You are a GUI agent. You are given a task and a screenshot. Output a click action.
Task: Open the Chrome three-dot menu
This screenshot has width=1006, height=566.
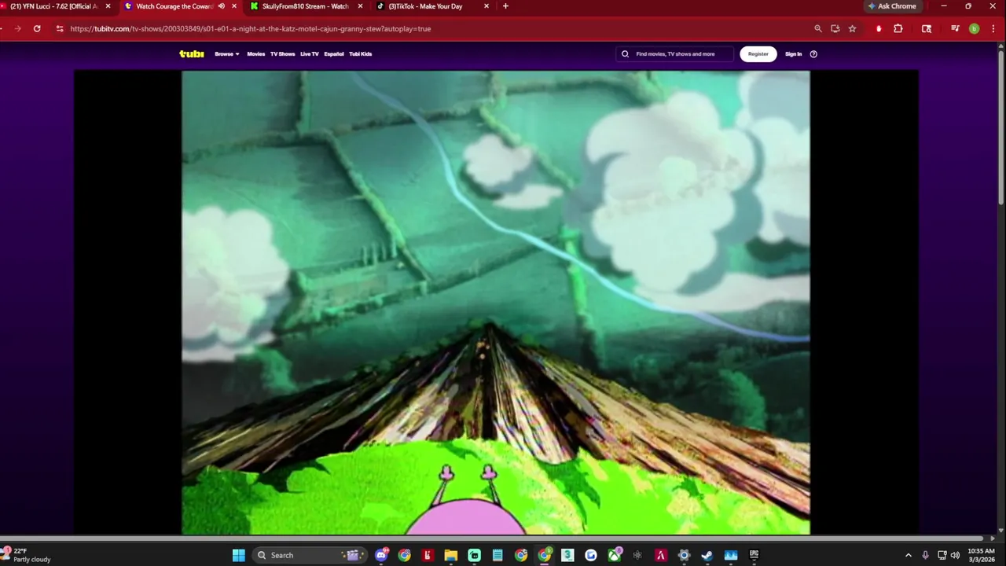click(x=992, y=28)
